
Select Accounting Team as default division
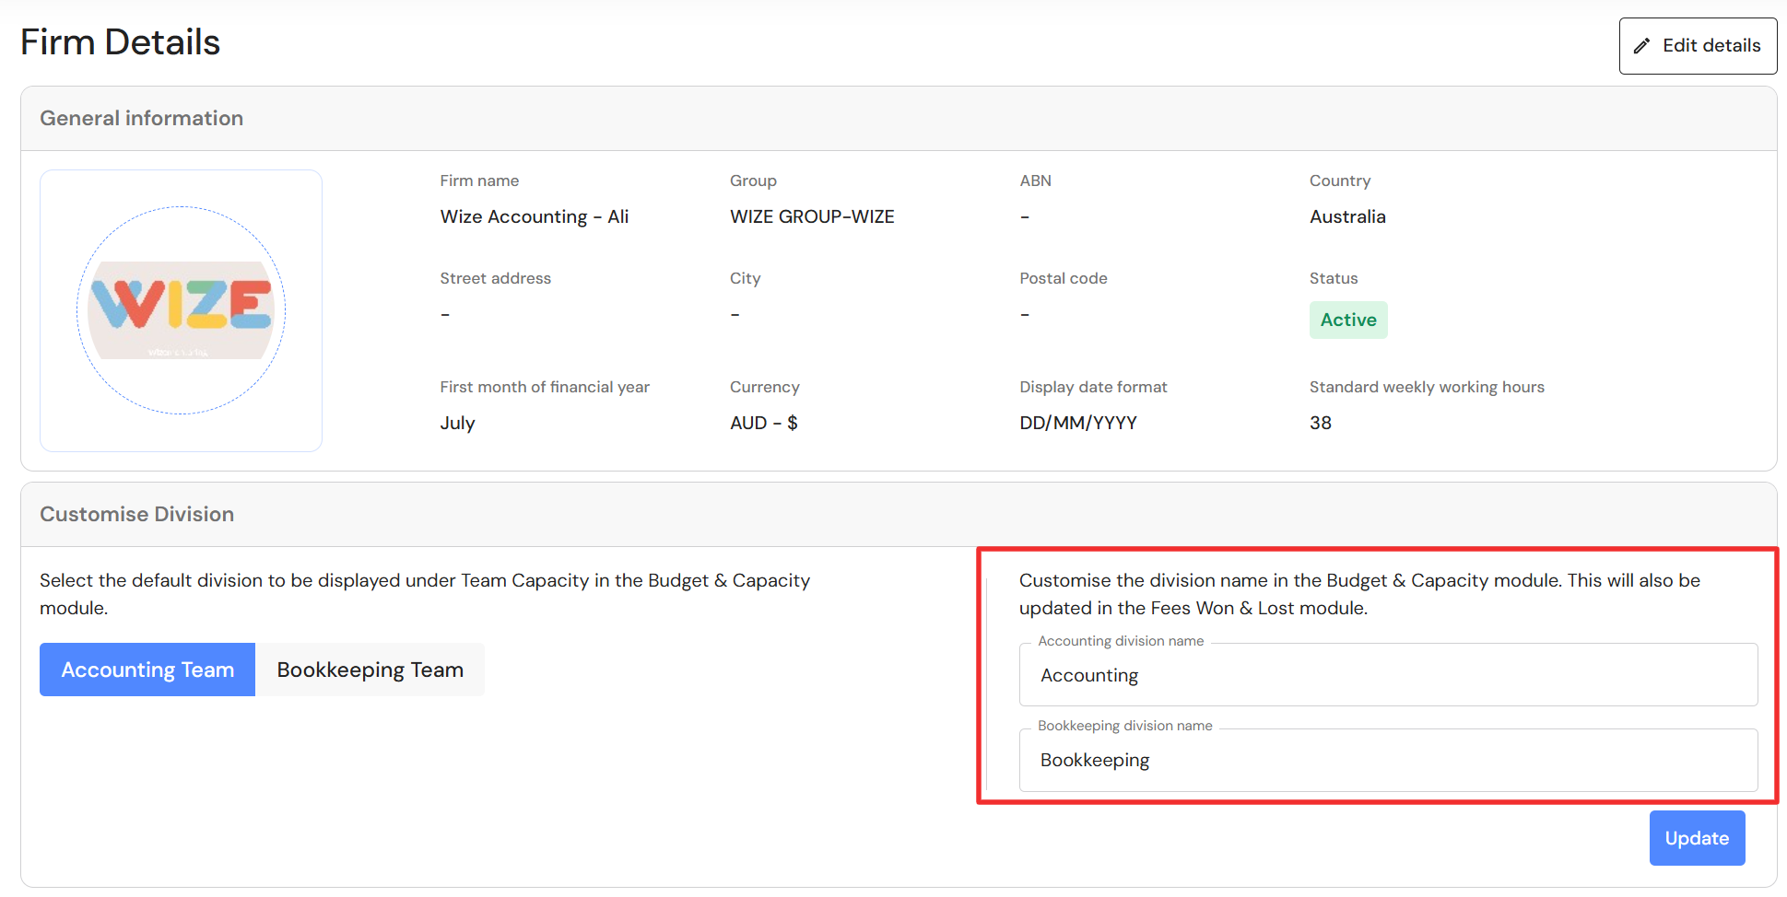pyautogui.click(x=147, y=670)
